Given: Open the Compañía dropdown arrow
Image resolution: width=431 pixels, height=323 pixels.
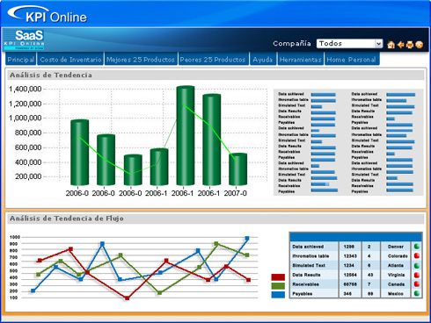Looking at the screenshot, I should coord(379,44).
